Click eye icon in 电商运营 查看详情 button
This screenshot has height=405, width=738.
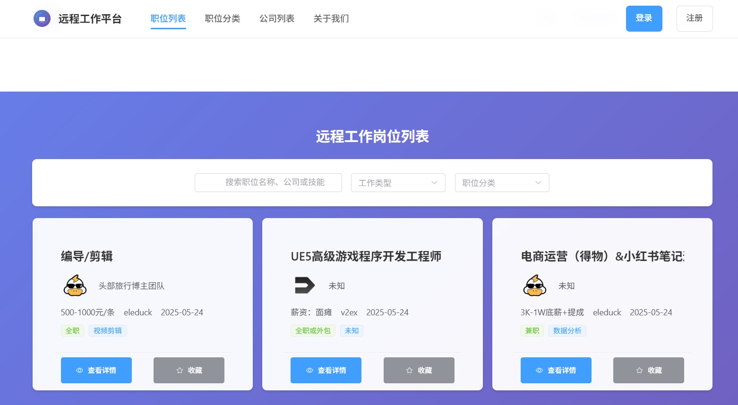(540, 371)
